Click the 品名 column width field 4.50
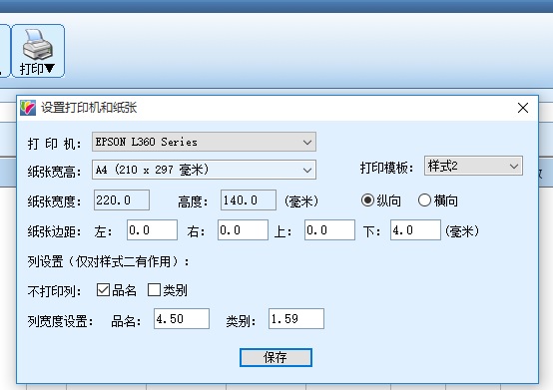Image resolution: width=553 pixels, height=390 pixels. (182, 319)
